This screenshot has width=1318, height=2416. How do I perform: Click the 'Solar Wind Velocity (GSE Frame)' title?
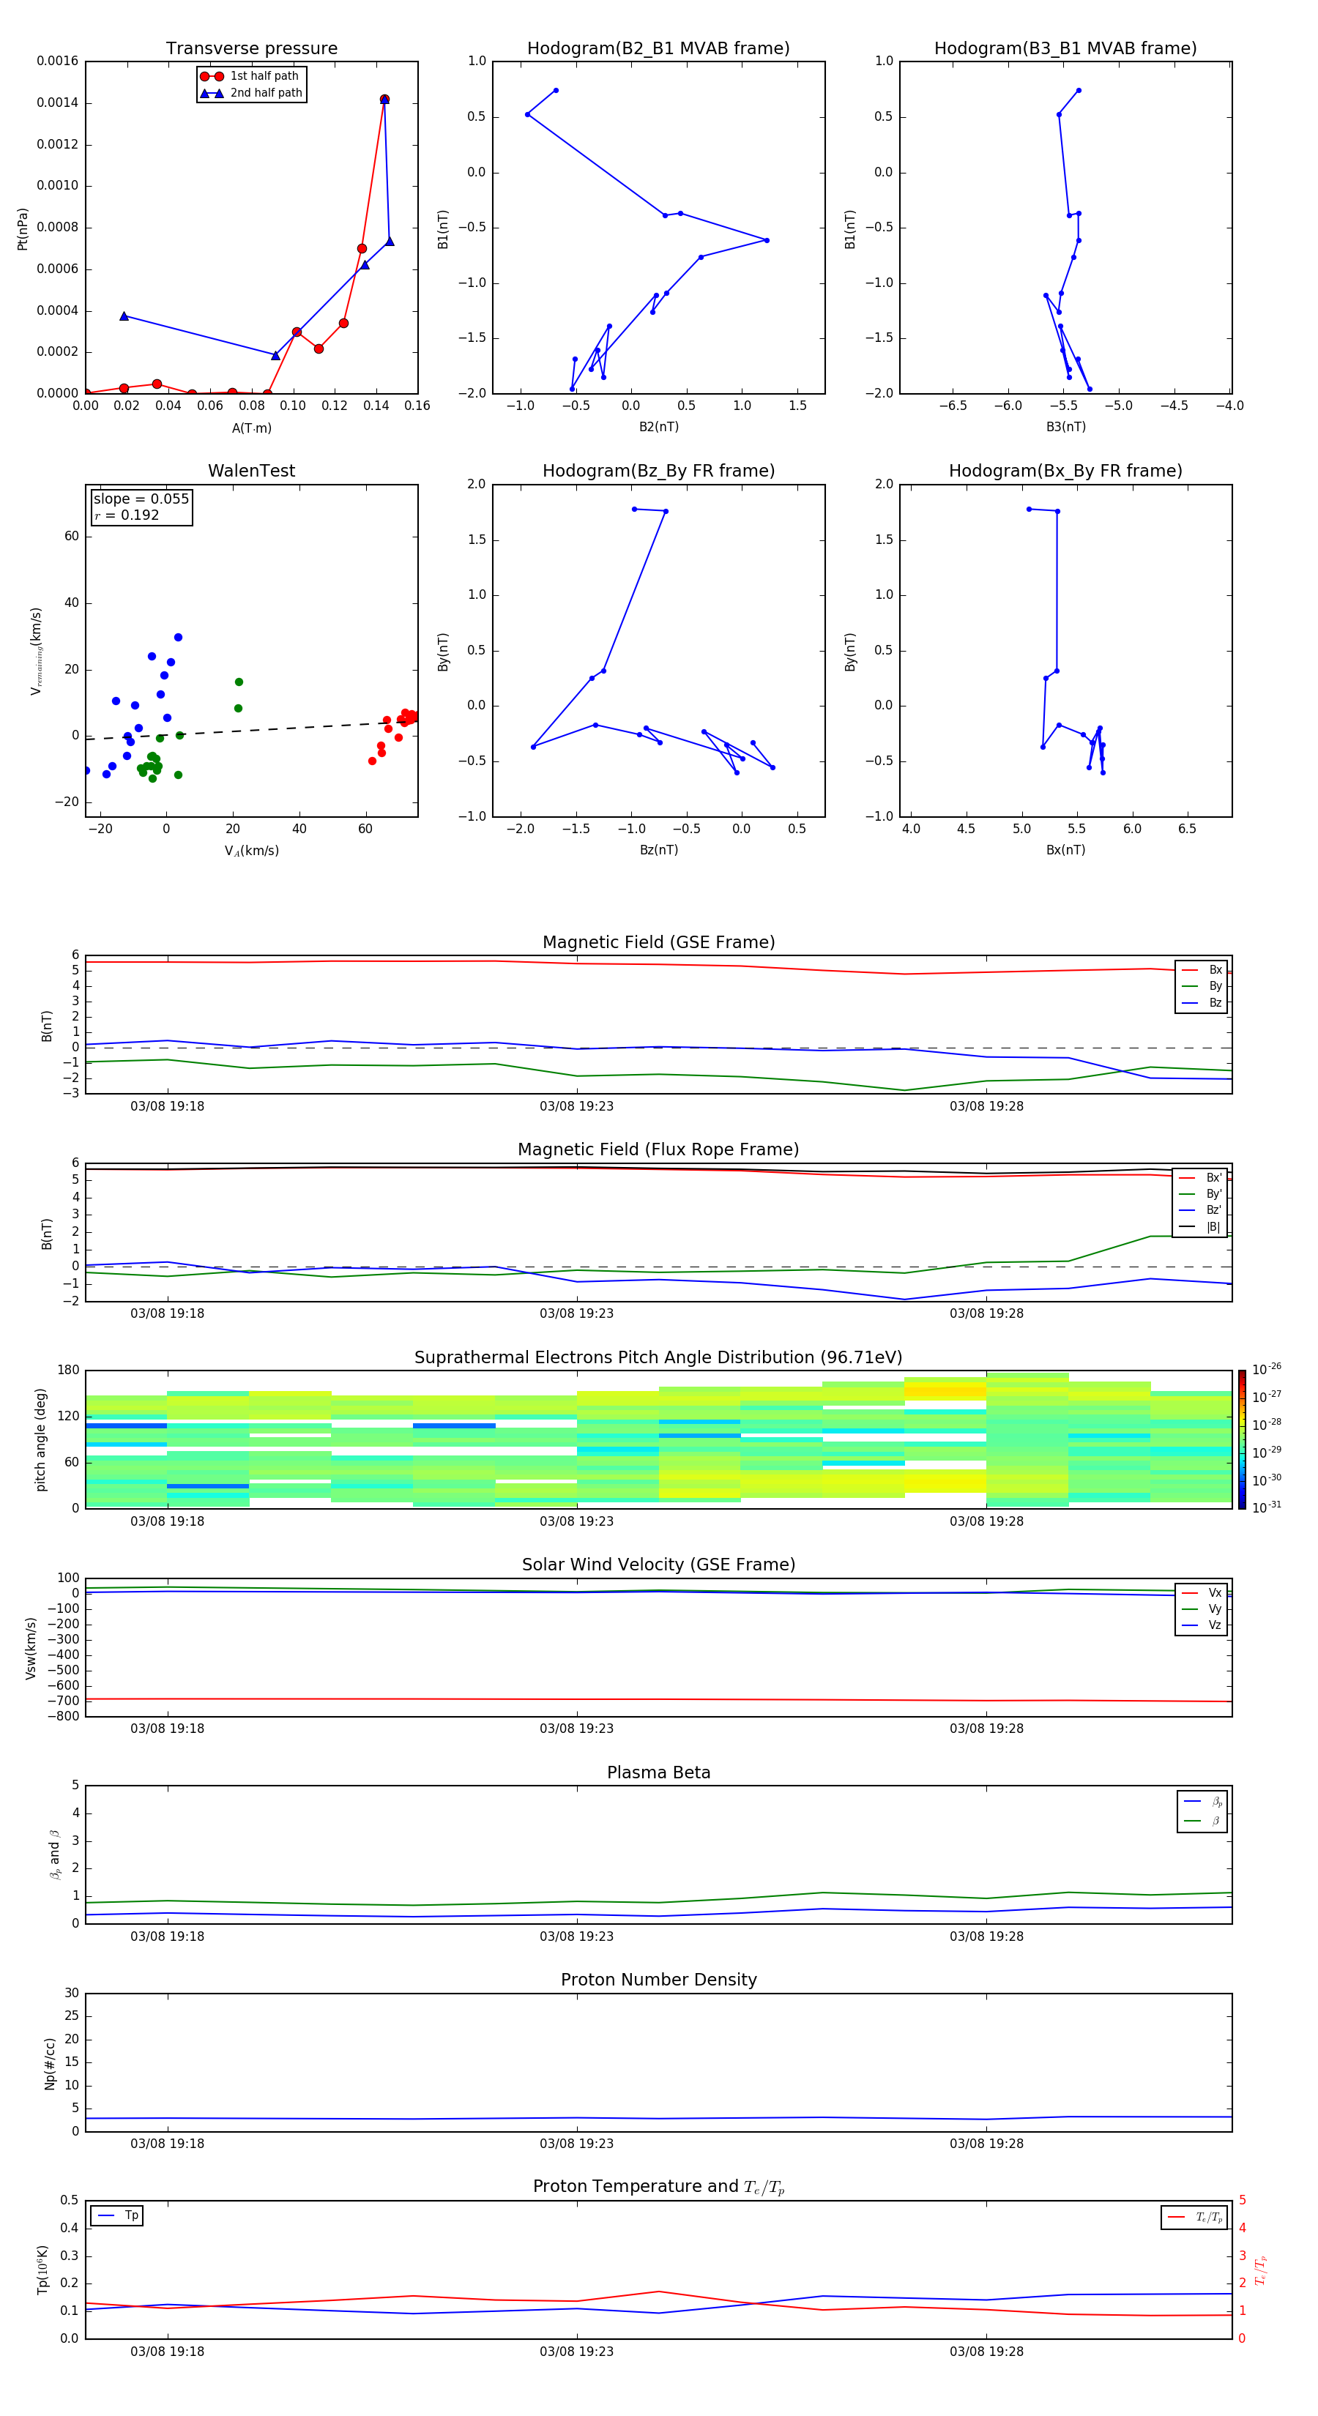point(658,1565)
